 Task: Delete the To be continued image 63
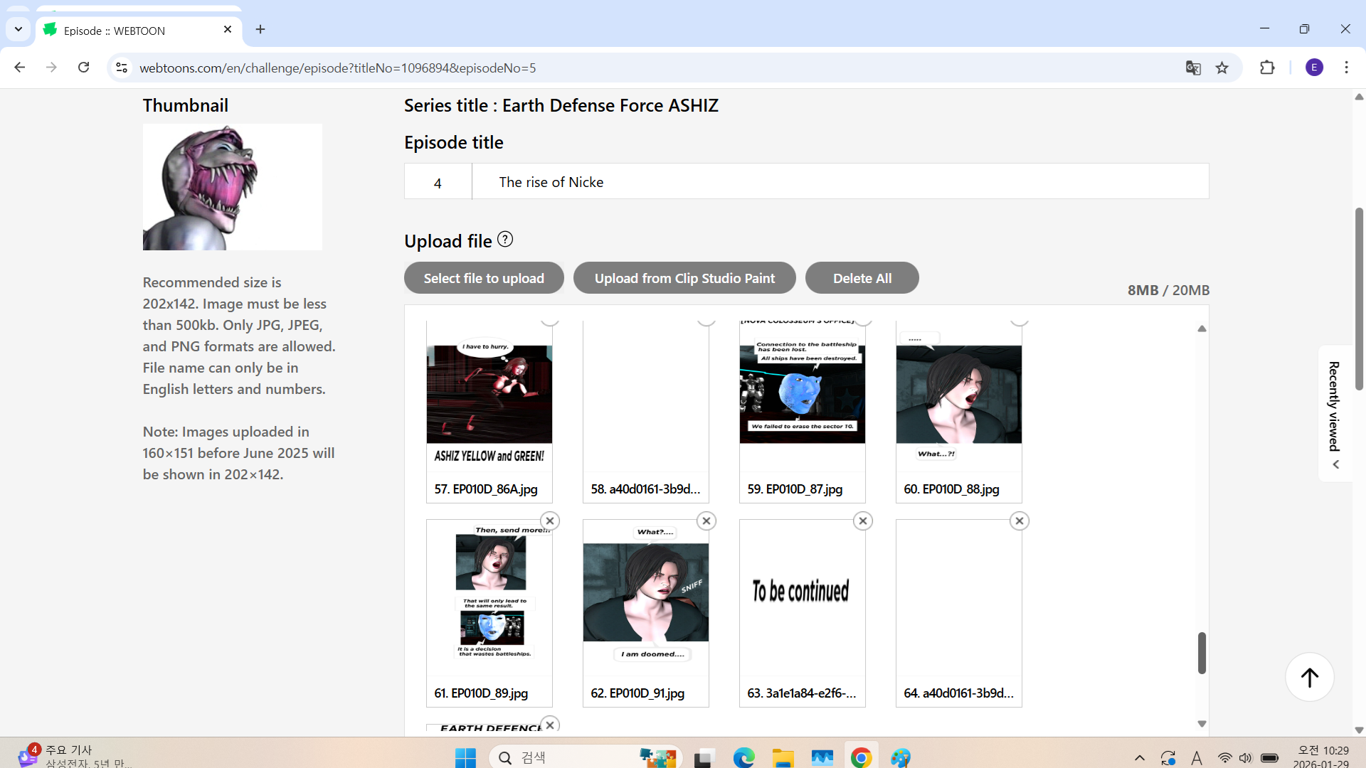[x=863, y=521]
